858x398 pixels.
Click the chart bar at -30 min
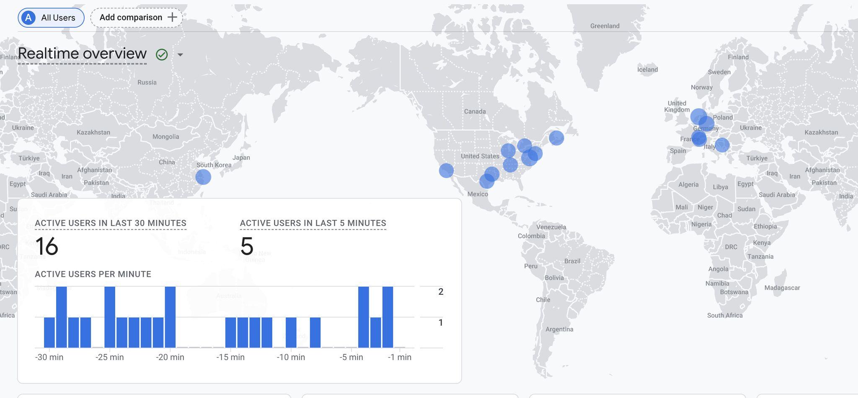tap(49, 332)
